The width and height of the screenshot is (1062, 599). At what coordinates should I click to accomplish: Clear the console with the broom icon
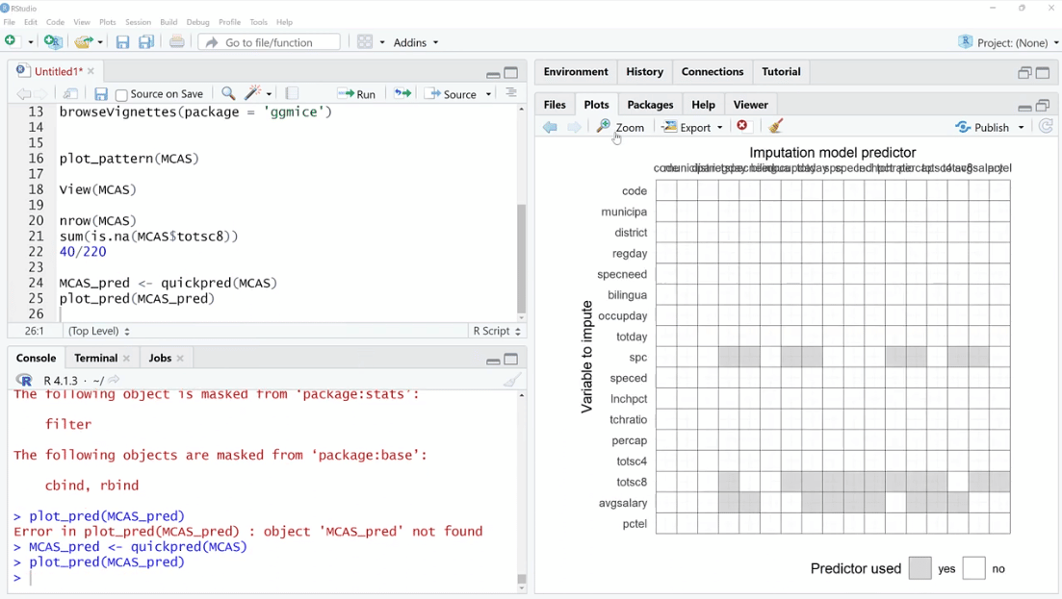(513, 380)
